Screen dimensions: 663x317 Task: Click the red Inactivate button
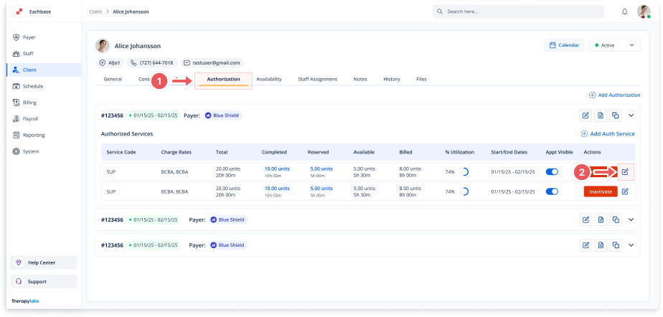coord(600,191)
